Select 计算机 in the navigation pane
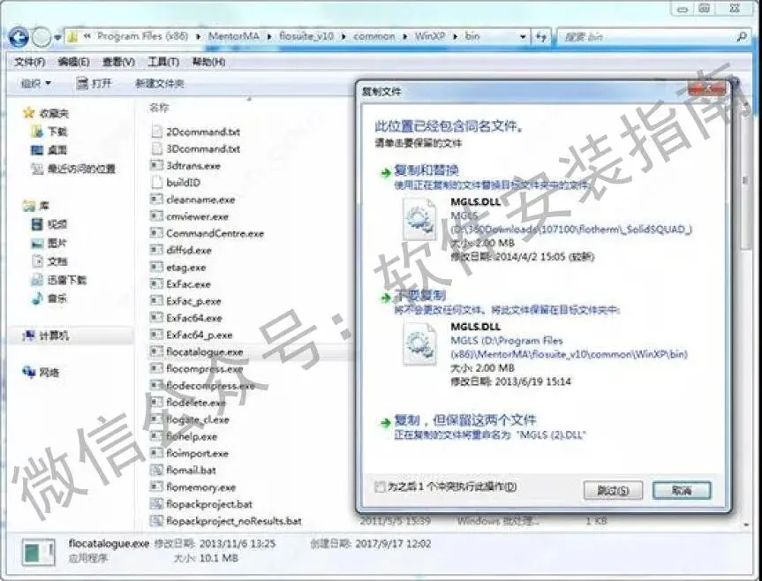 (46, 336)
